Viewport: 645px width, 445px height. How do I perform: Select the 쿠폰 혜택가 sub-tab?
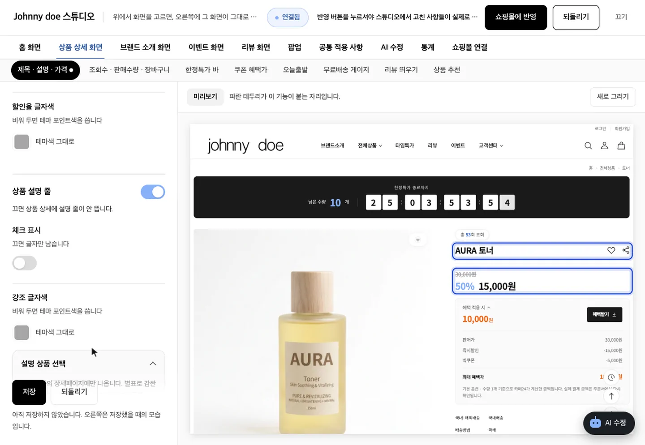[x=251, y=70]
